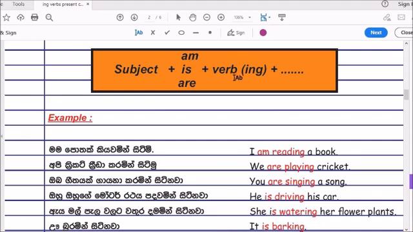The height and width of the screenshot is (232, 413).
Task: Select the check mark tool
Action: pos(167,33)
